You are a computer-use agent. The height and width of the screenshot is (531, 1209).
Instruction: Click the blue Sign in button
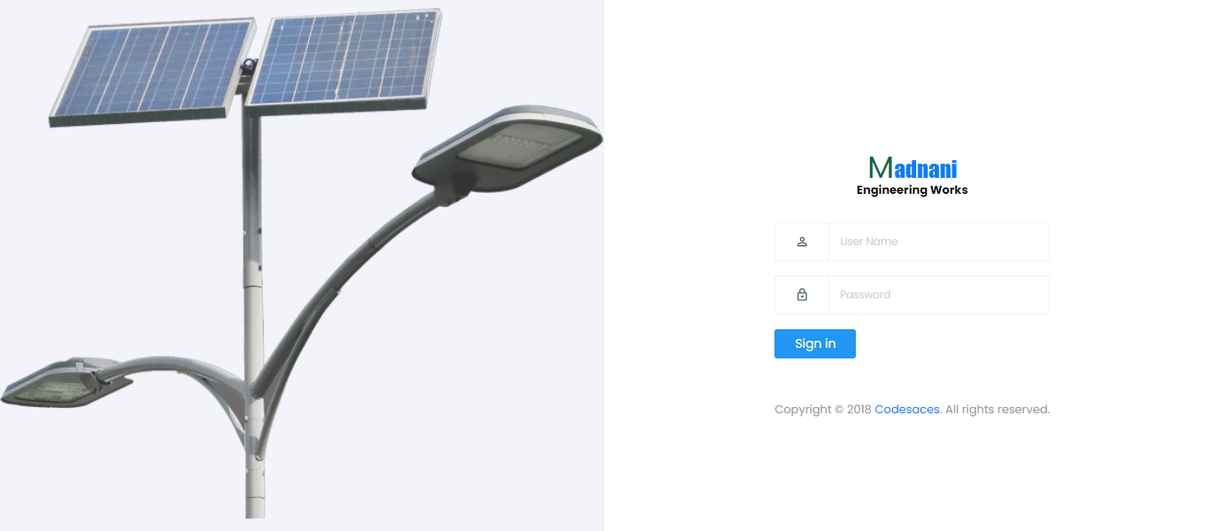pos(815,343)
